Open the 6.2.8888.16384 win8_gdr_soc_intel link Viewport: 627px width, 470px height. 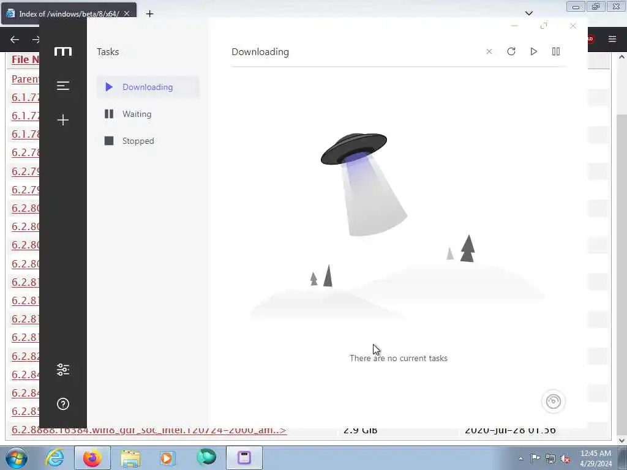click(x=149, y=430)
